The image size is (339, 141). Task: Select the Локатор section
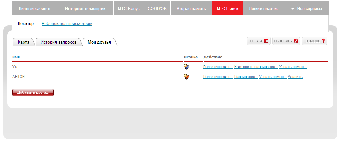click(x=26, y=23)
